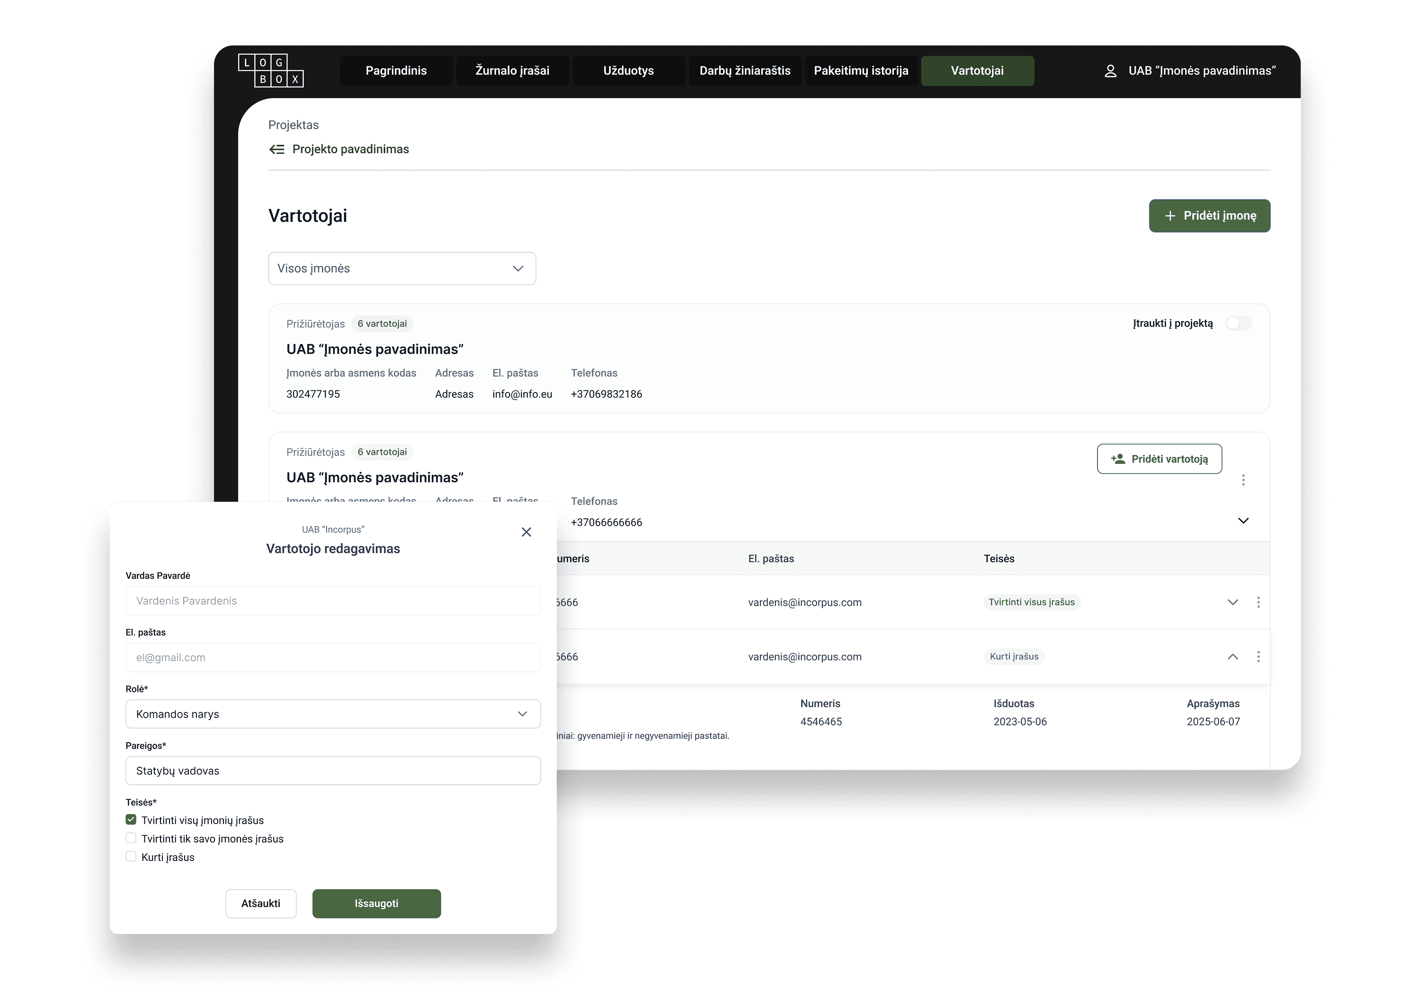
Task: Click the LOGBOX logo icon
Action: [x=271, y=71]
